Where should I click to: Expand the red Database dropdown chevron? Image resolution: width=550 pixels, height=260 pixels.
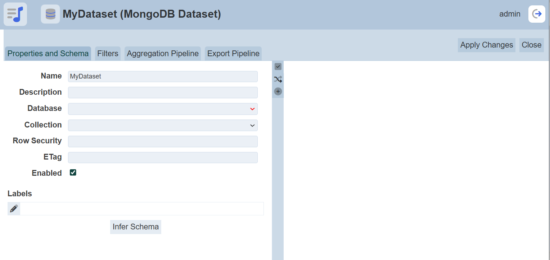252,109
